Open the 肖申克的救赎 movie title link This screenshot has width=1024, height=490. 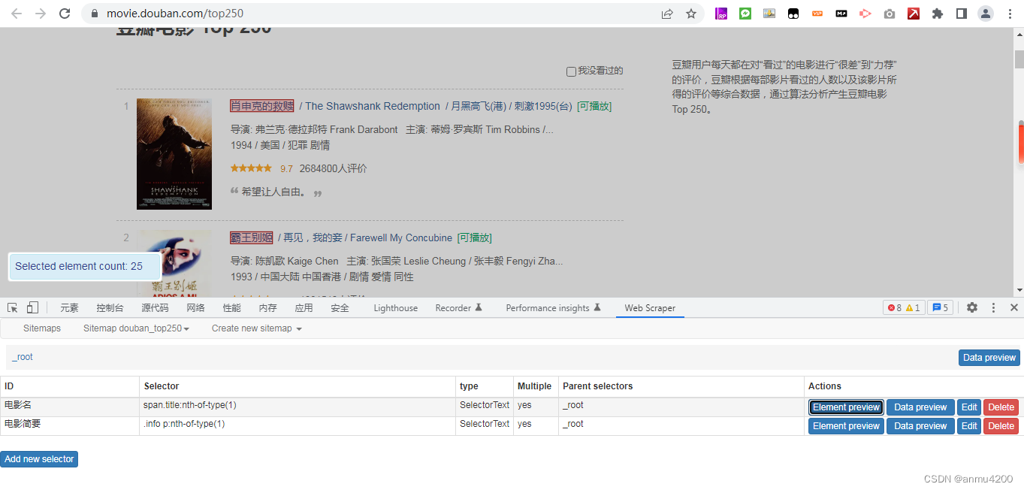click(x=261, y=106)
